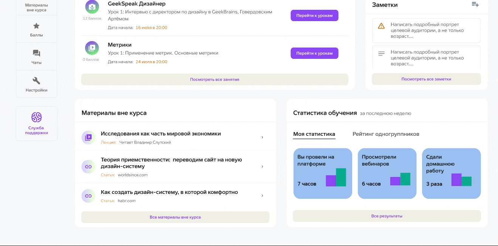
Task: Click the lecture video icon for Исследования material
Action: 88,137
